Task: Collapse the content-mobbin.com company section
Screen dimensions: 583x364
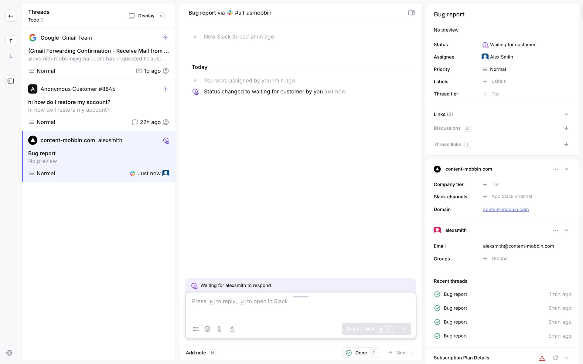Action: pos(566,169)
